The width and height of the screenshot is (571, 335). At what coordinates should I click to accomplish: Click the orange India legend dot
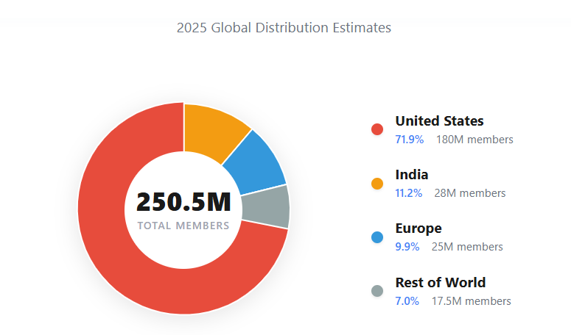pos(377,184)
